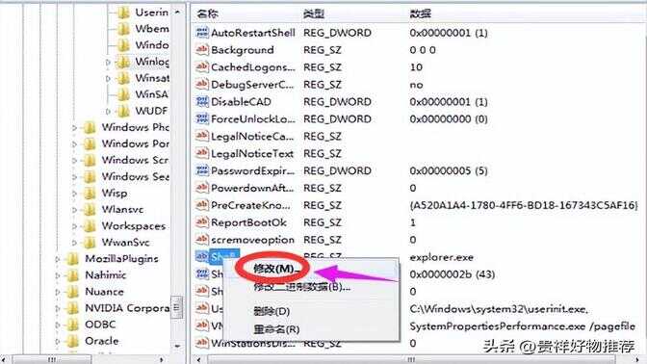Expand the Nuance tree node
The height and width of the screenshot is (364, 647).
58,292
